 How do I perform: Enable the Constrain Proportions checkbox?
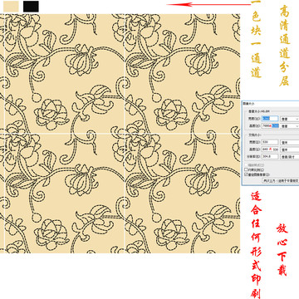pyautogui.click(x=246, y=169)
